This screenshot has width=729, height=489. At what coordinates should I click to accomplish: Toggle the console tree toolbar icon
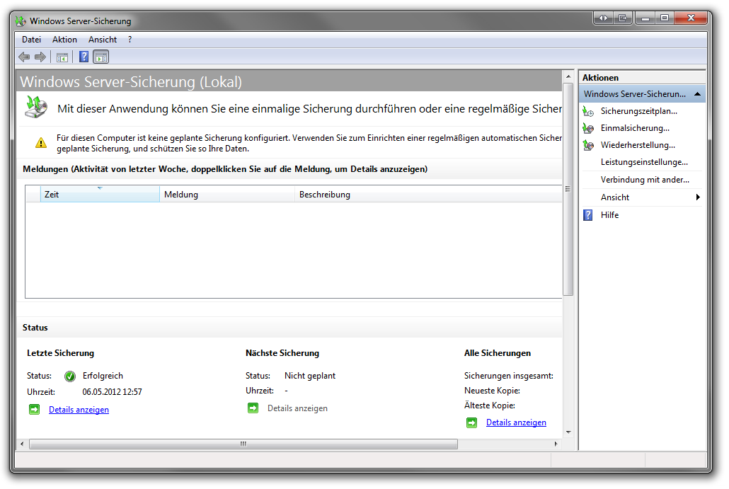click(62, 57)
